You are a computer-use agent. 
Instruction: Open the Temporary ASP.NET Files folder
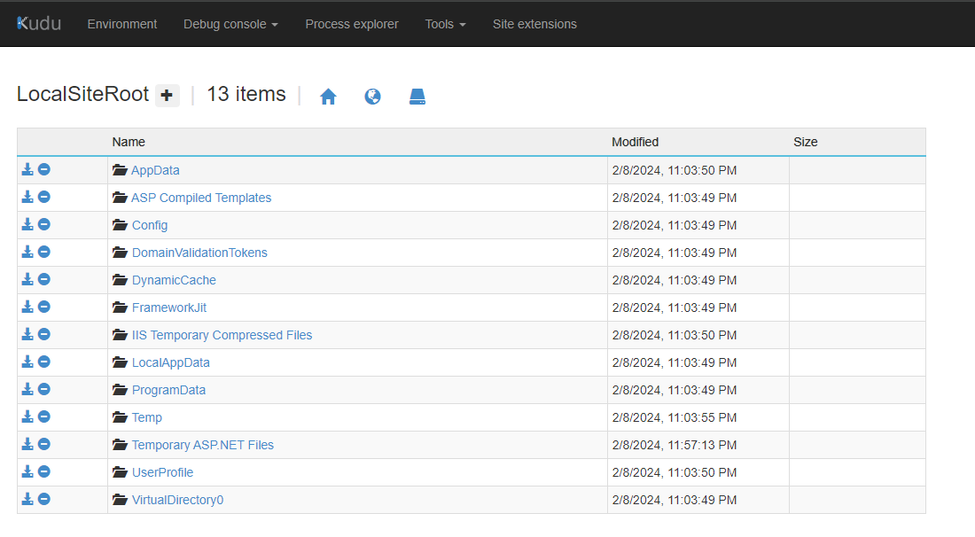click(203, 444)
